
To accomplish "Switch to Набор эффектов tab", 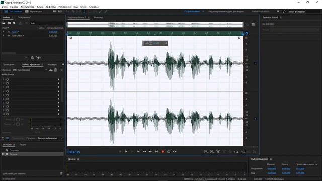I will (31, 65).
